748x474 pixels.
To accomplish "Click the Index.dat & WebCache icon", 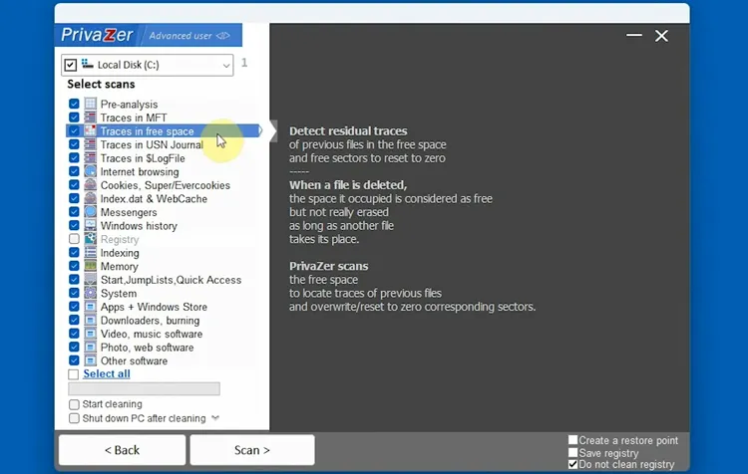I will pos(90,198).
